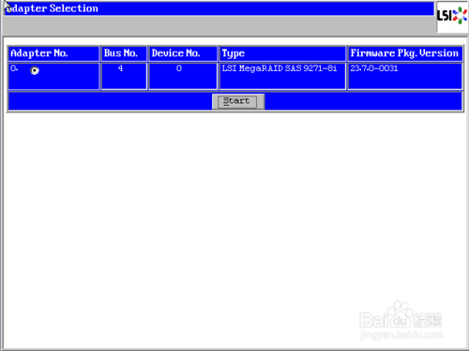
Task: Click firmware version 23.7.0-0031
Action: pos(374,68)
